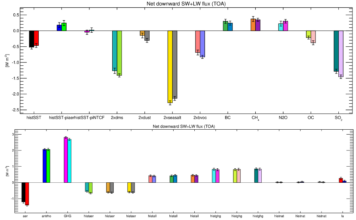
Task: Click the gray 2xseasalt bar
Action: tap(175, 65)
